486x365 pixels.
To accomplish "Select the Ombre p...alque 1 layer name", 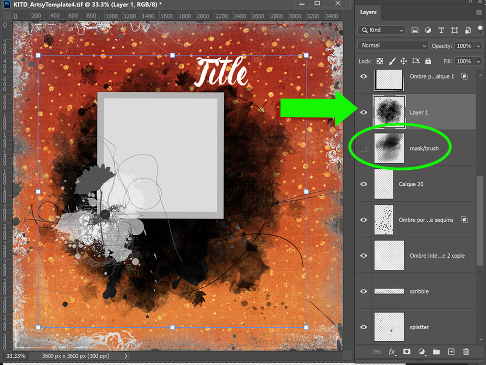I will 432,77.
